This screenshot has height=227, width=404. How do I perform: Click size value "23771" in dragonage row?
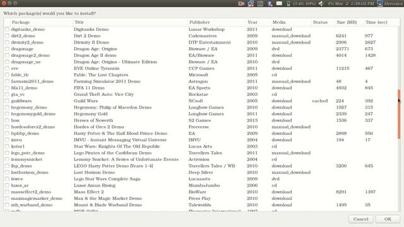coord(342,49)
